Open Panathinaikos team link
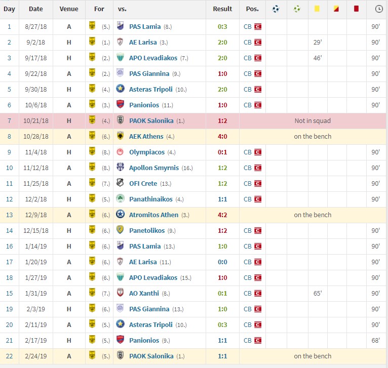Viewport: 388px width, 368px height. click(x=151, y=199)
